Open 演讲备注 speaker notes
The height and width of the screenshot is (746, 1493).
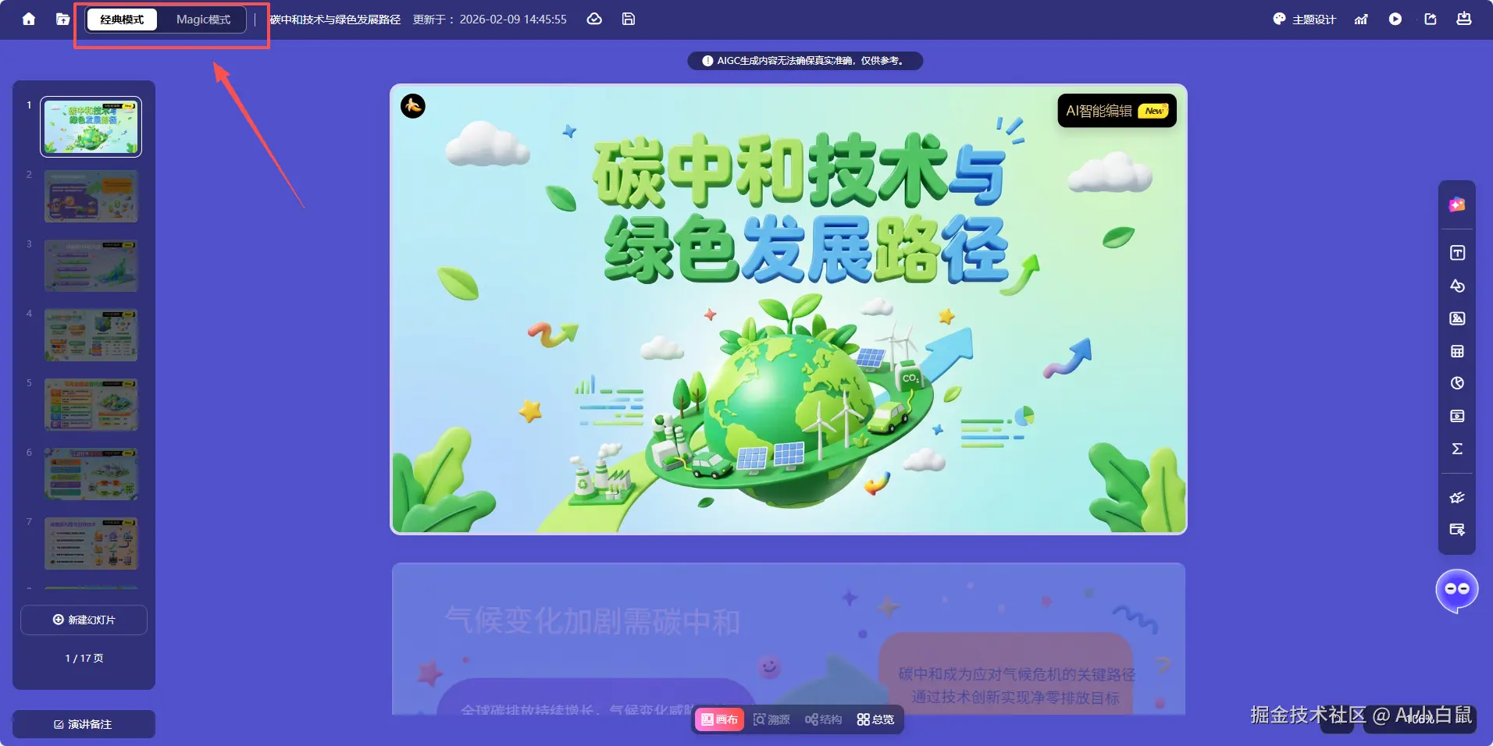pos(84,724)
